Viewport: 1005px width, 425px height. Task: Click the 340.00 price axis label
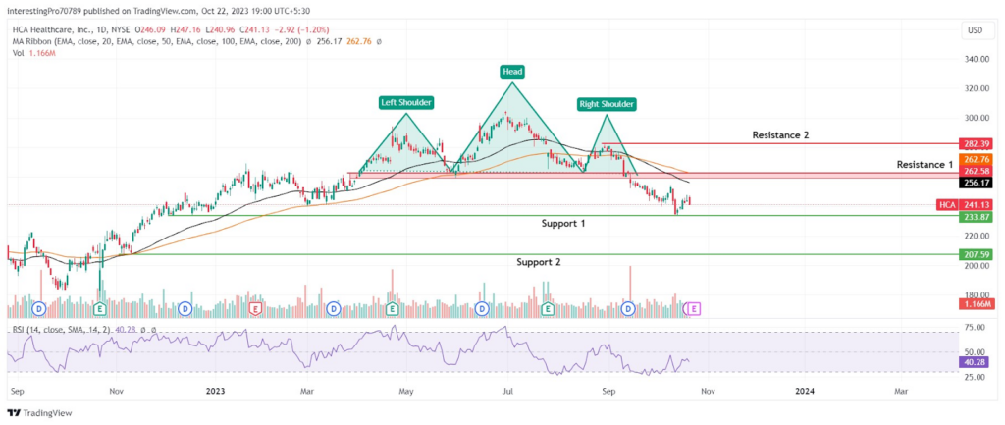coord(975,59)
